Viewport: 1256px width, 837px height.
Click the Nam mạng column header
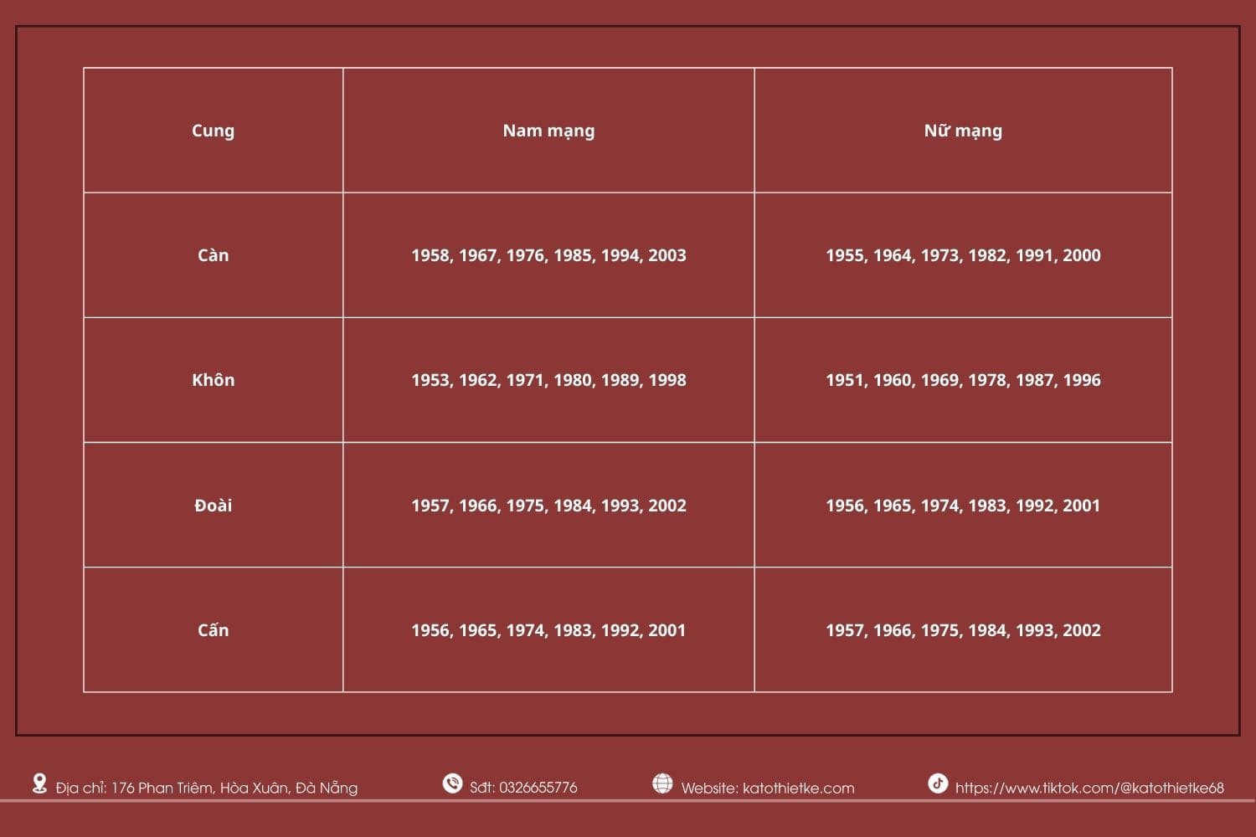[548, 131]
